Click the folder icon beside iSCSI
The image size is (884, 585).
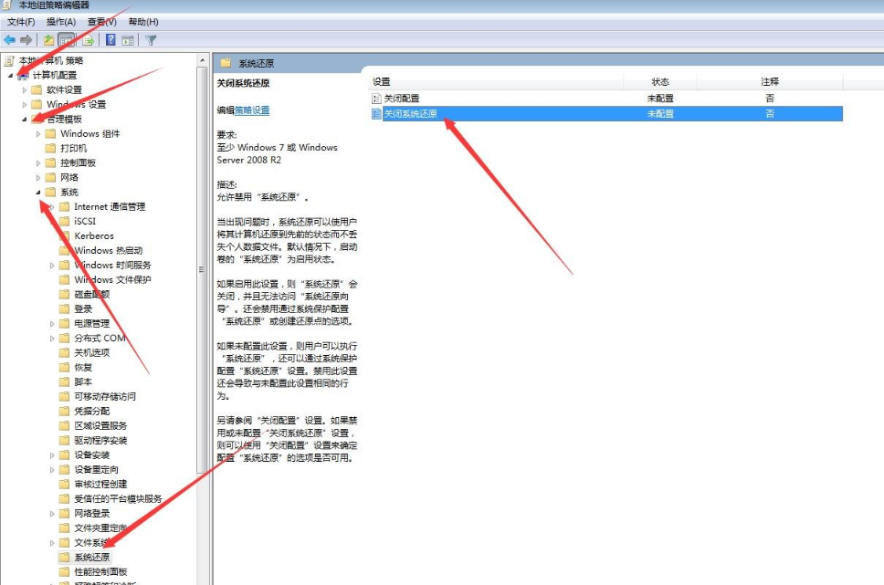point(65,222)
